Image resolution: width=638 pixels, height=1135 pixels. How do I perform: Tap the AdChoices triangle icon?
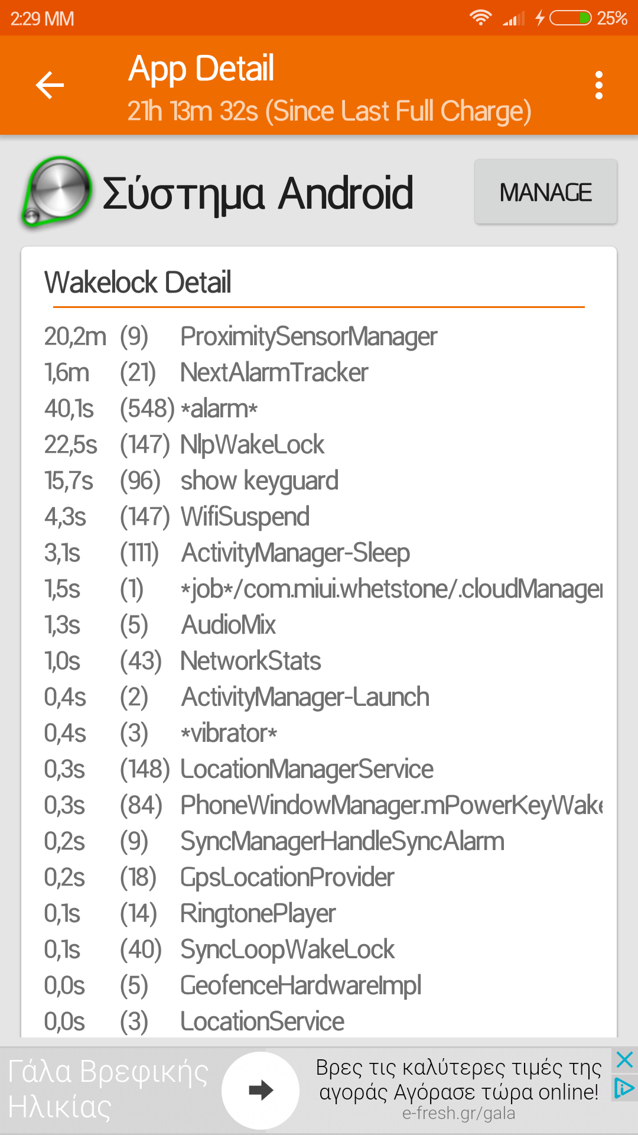point(624,1088)
